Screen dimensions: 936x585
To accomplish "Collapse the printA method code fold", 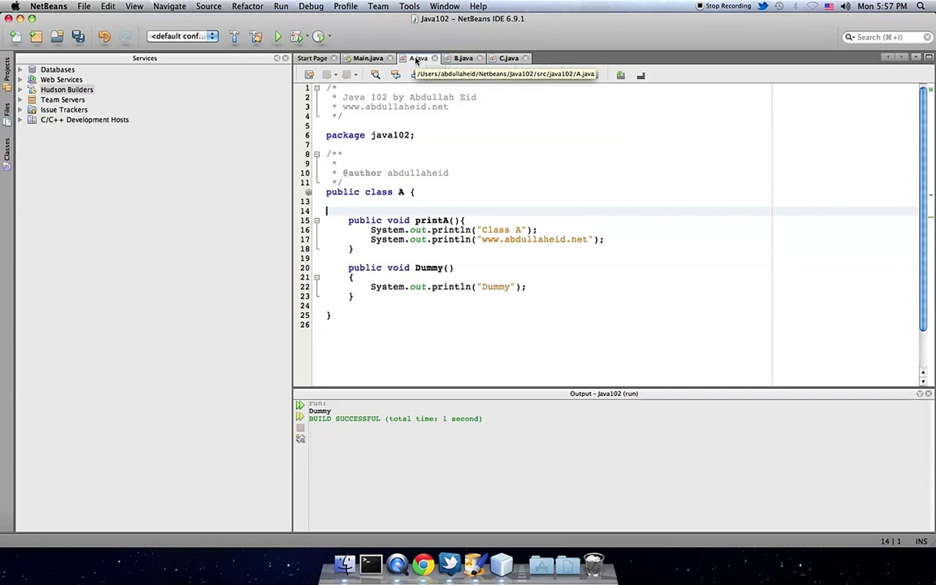I will coord(317,220).
